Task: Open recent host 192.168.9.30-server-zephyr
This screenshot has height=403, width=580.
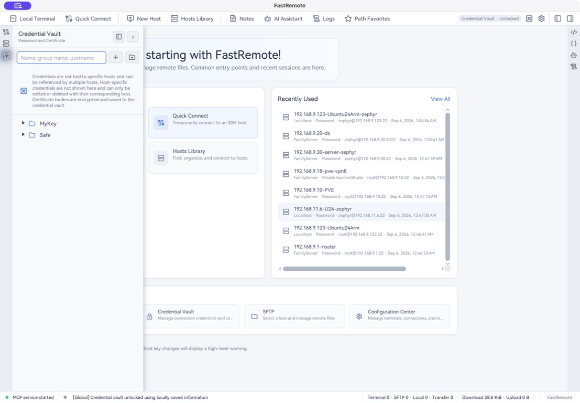Action: 361,155
